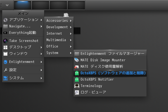Switch to the third virtual desktop in pager
The width and height of the screenshot is (168, 112).
59,5
